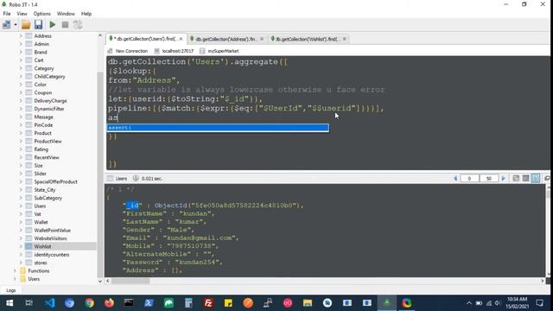Select the ChildCategory collection
The image size is (553, 311).
coord(49,77)
